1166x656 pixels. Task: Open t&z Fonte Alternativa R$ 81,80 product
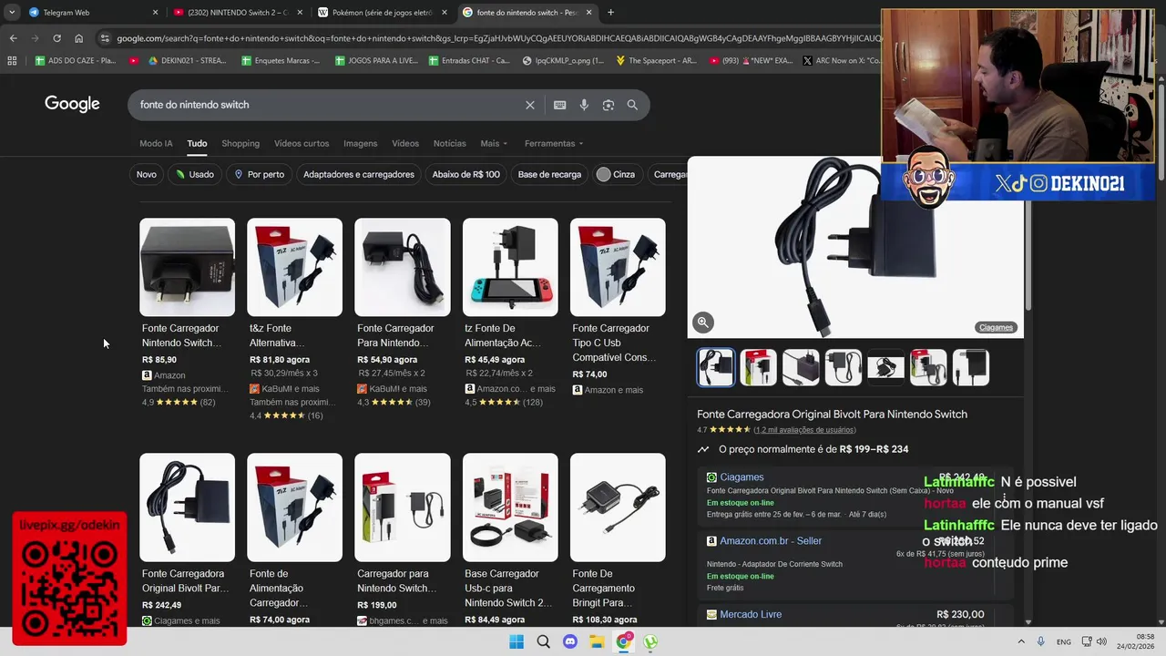pos(294,319)
